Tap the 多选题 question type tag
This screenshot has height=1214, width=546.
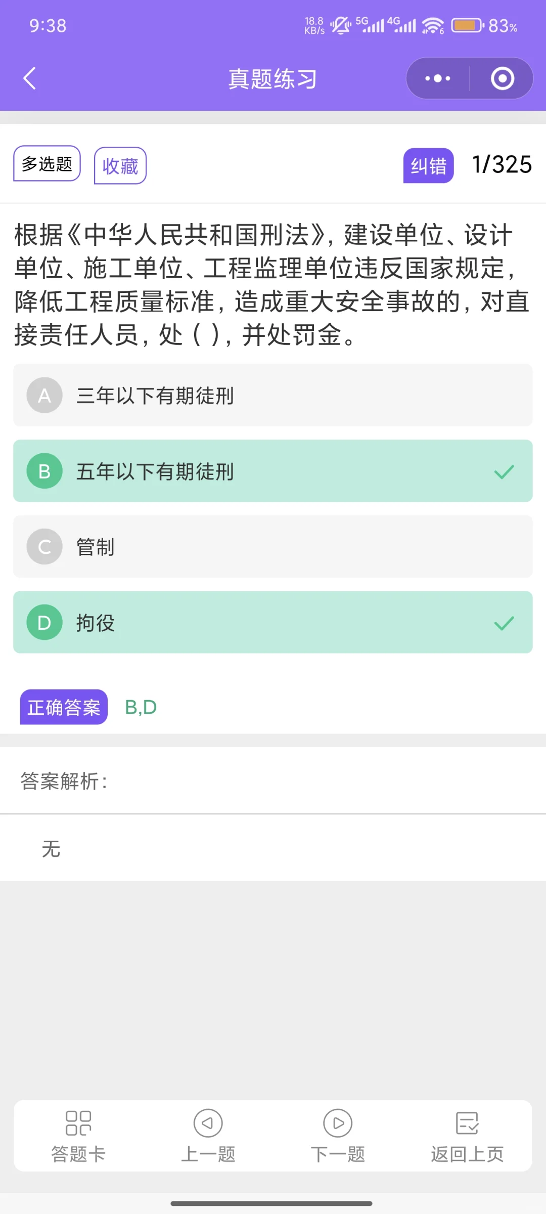click(47, 163)
